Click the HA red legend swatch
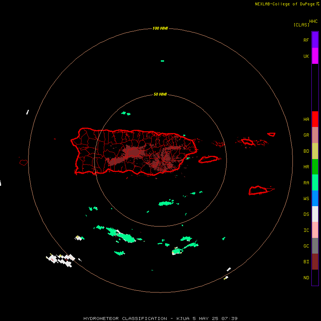 (x=315, y=119)
